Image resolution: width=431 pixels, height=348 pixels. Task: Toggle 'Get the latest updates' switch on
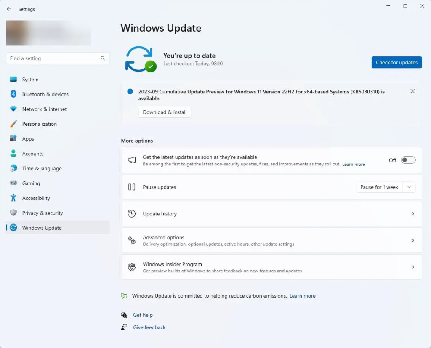(x=408, y=160)
